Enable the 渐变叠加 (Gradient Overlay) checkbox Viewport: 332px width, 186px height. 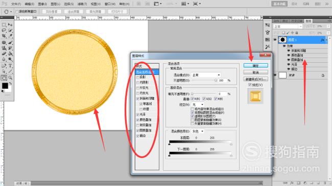point(138,125)
